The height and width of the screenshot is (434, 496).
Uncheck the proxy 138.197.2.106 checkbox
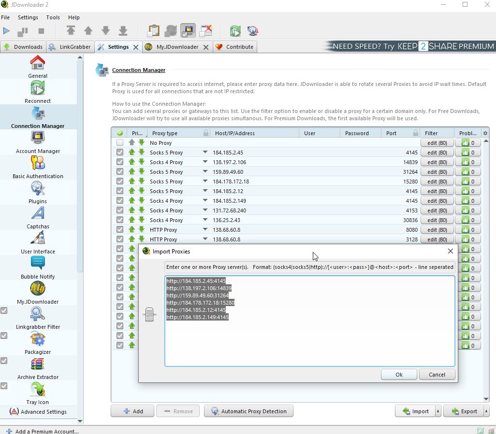tap(120, 162)
